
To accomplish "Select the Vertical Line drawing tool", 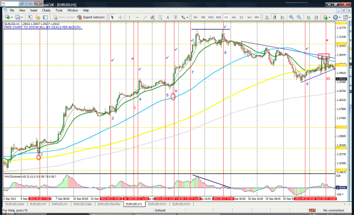I will click(129, 17).
